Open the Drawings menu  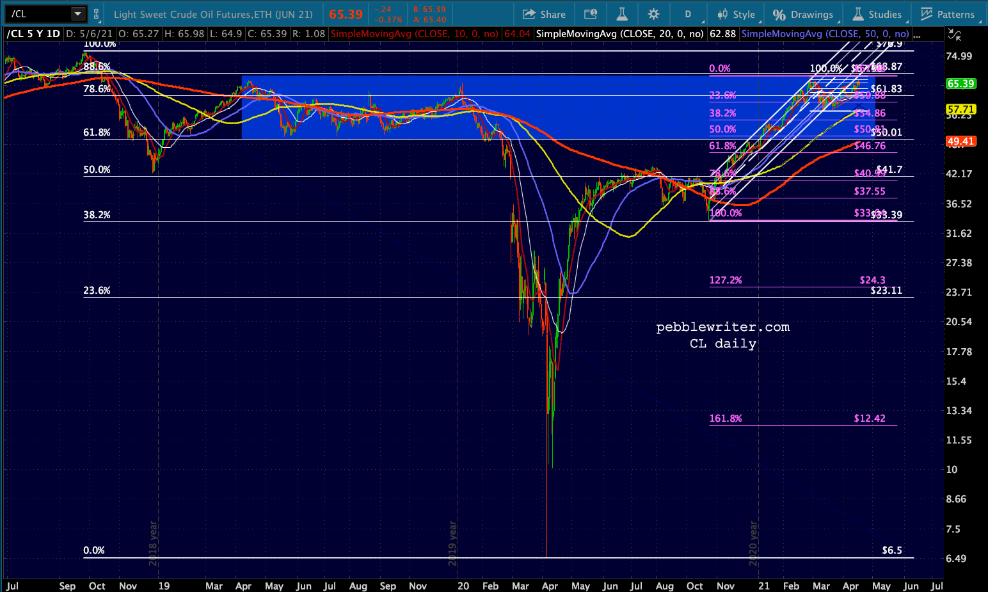tap(803, 14)
